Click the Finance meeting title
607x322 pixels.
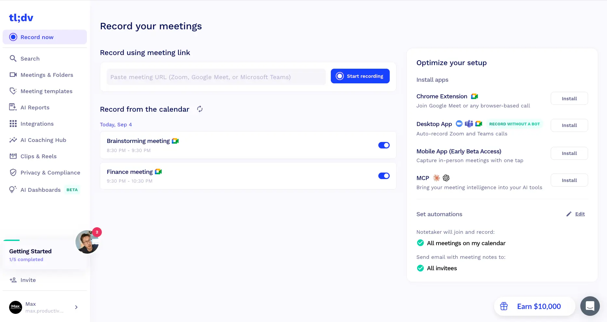pyautogui.click(x=129, y=172)
